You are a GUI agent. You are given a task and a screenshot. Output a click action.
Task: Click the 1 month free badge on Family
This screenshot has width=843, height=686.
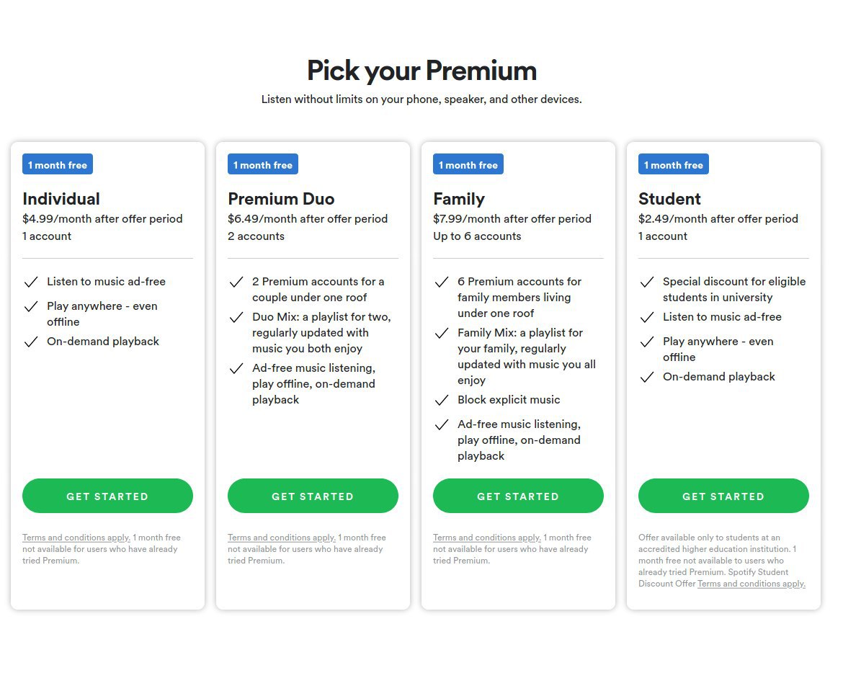tap(468, 164)
